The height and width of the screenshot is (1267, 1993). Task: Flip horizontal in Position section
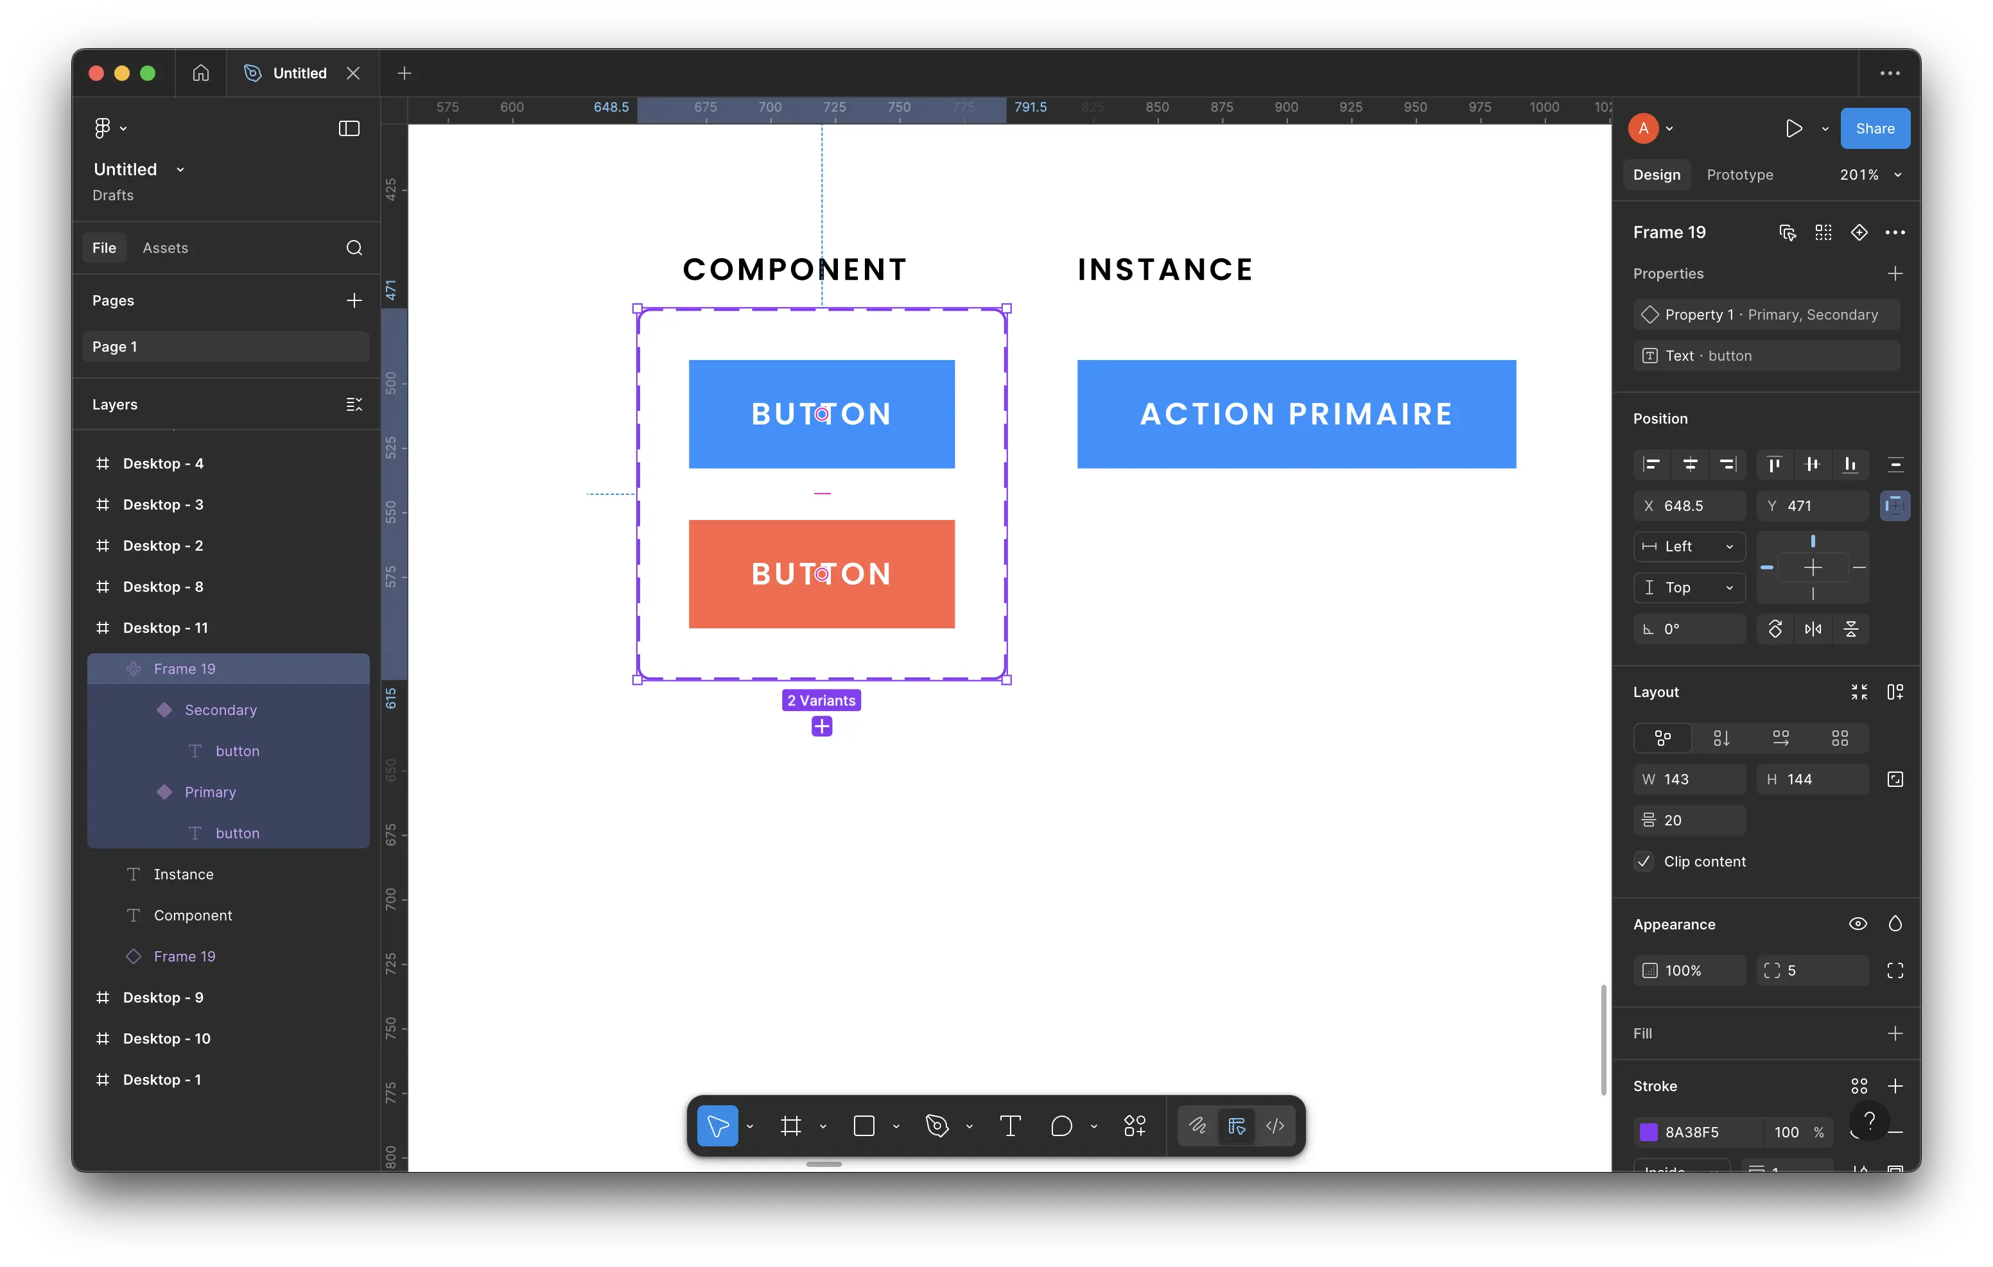click(1813, 629)
